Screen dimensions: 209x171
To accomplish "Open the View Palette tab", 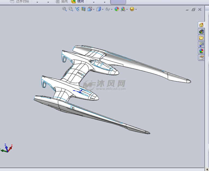I will [201, 44].
